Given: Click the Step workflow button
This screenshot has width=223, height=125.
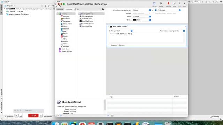Looking at the screenshot, I should click(x=174, y=5).
